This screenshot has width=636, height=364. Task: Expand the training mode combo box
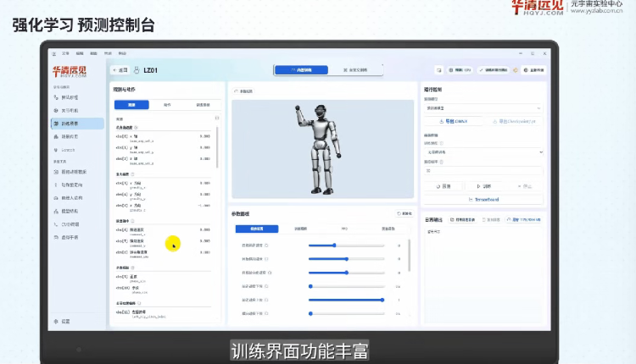click(483, 152)
